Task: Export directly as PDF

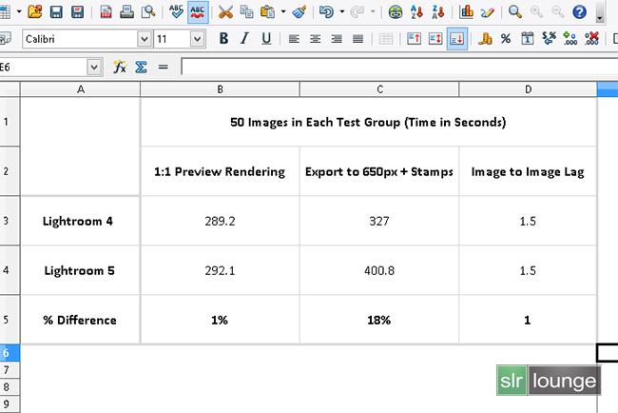Action: coord(106,12)
